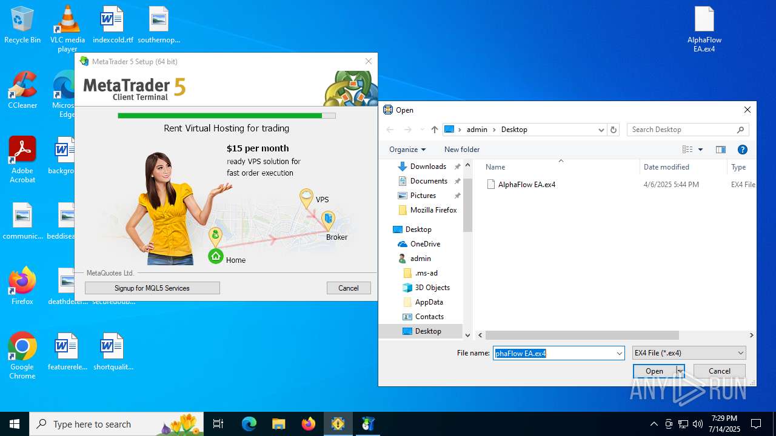Image resolution: width=776 pixels, height=436 pixels.
Task: Cancel the Open file dialog
Action: 720,371
